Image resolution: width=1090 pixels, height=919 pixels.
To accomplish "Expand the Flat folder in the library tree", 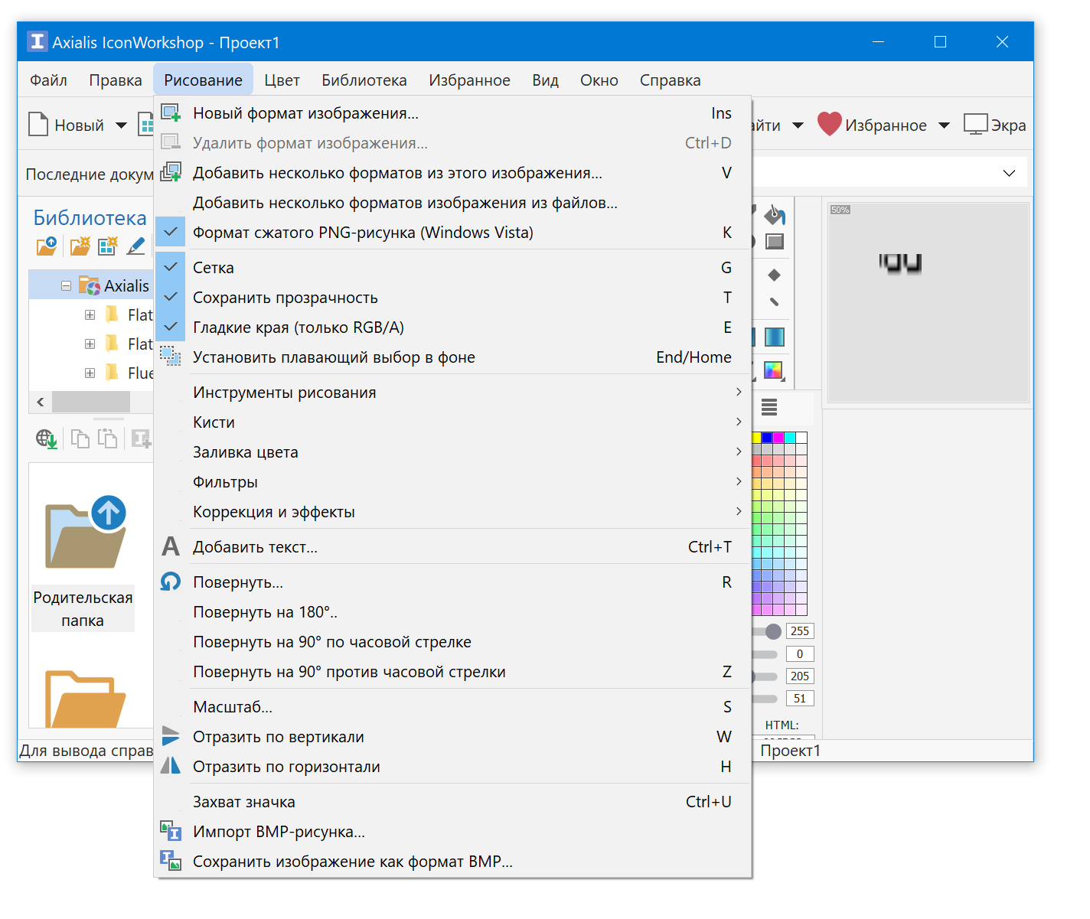I will tap(90, 314).
